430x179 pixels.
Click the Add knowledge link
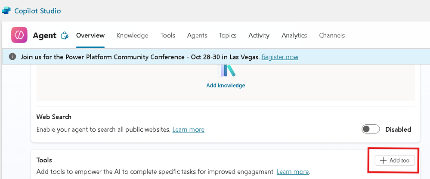click(x=226, y=85)
